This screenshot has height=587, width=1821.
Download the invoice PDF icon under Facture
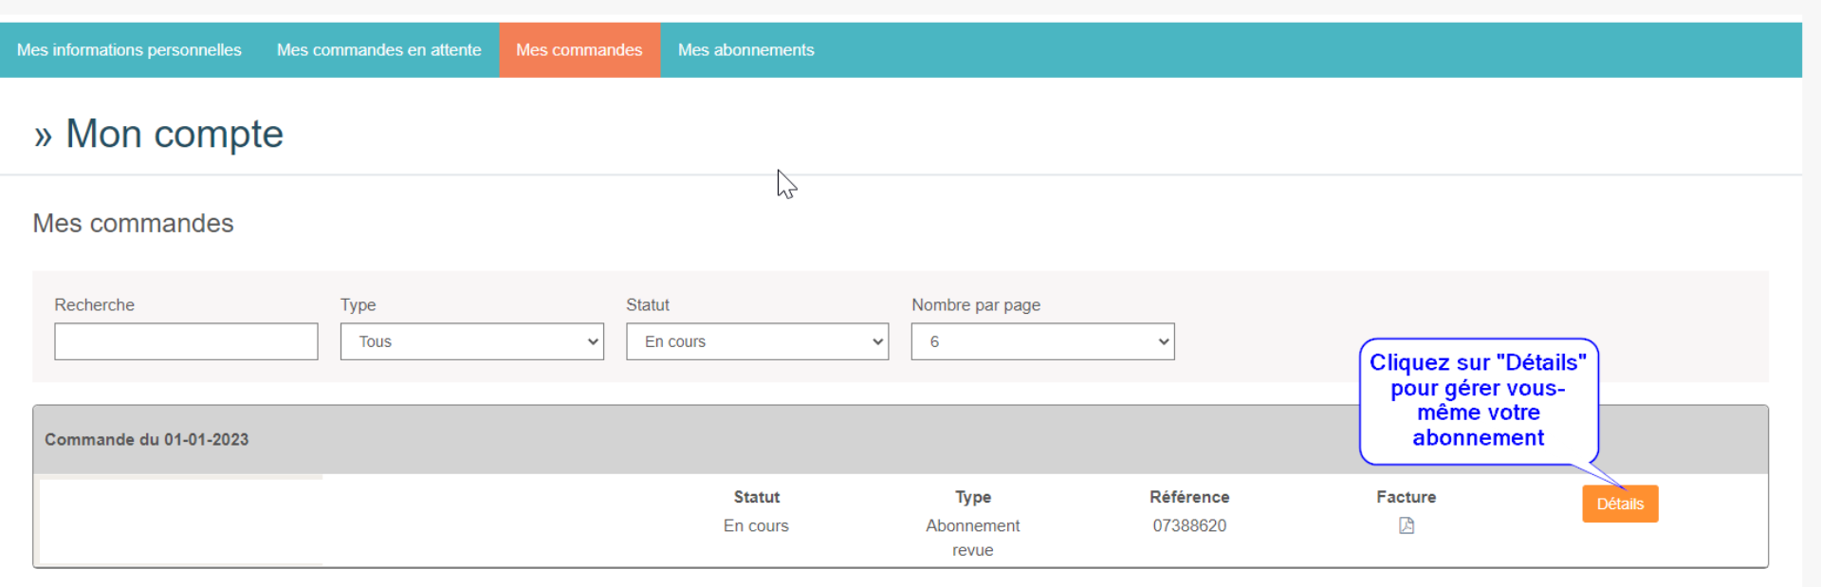[1406, 525]
